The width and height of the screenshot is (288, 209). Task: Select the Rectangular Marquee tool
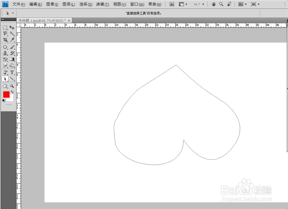(5, 28)
